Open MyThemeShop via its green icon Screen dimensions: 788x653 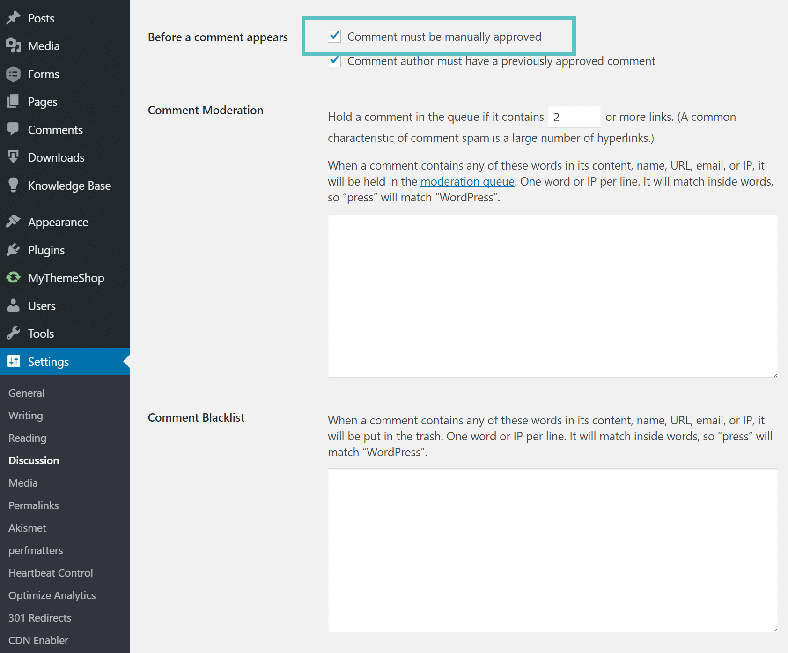(13, 277)
